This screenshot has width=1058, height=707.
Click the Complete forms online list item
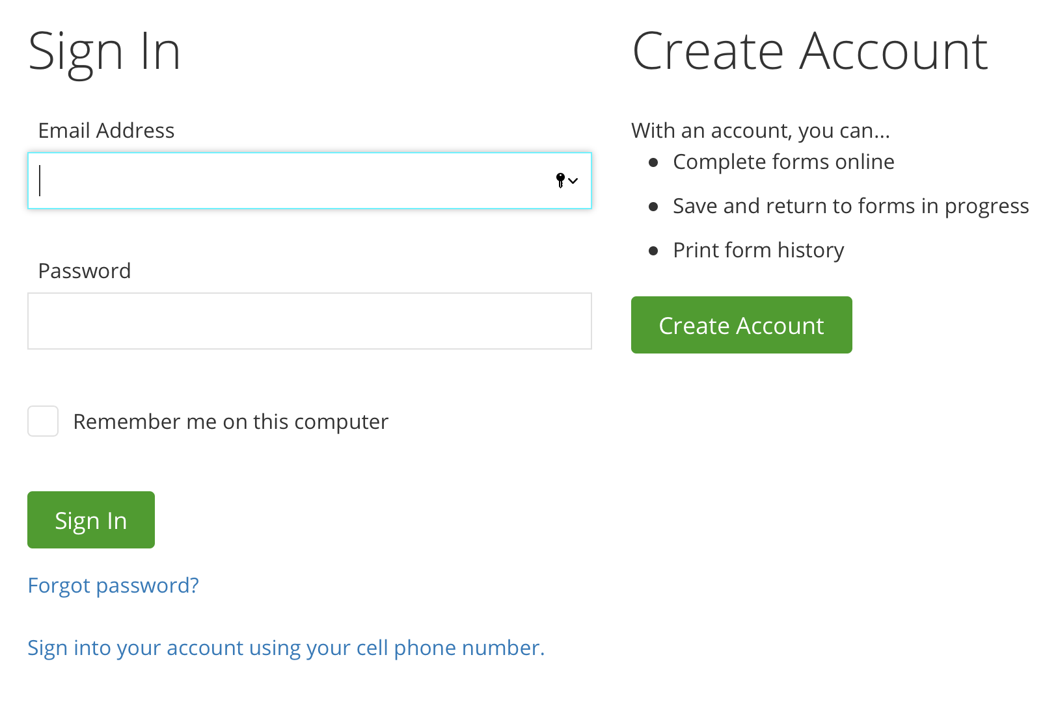tap(783, 162)
